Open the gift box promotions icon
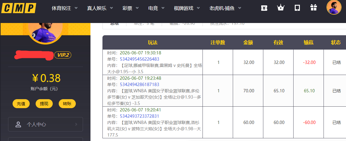 pos(313,8)
